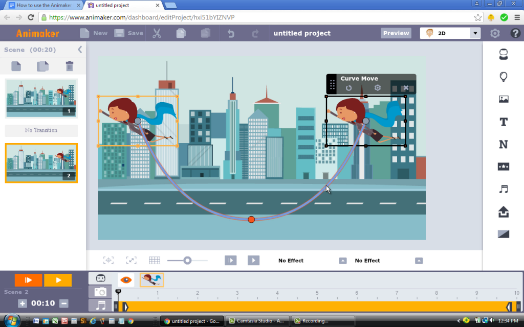Click orange play-from-start button
The height and width of the screenshot is (327, 524).
[29, 280]
